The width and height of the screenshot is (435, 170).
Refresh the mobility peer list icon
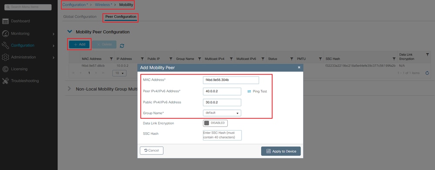click(x=122, y=46)
